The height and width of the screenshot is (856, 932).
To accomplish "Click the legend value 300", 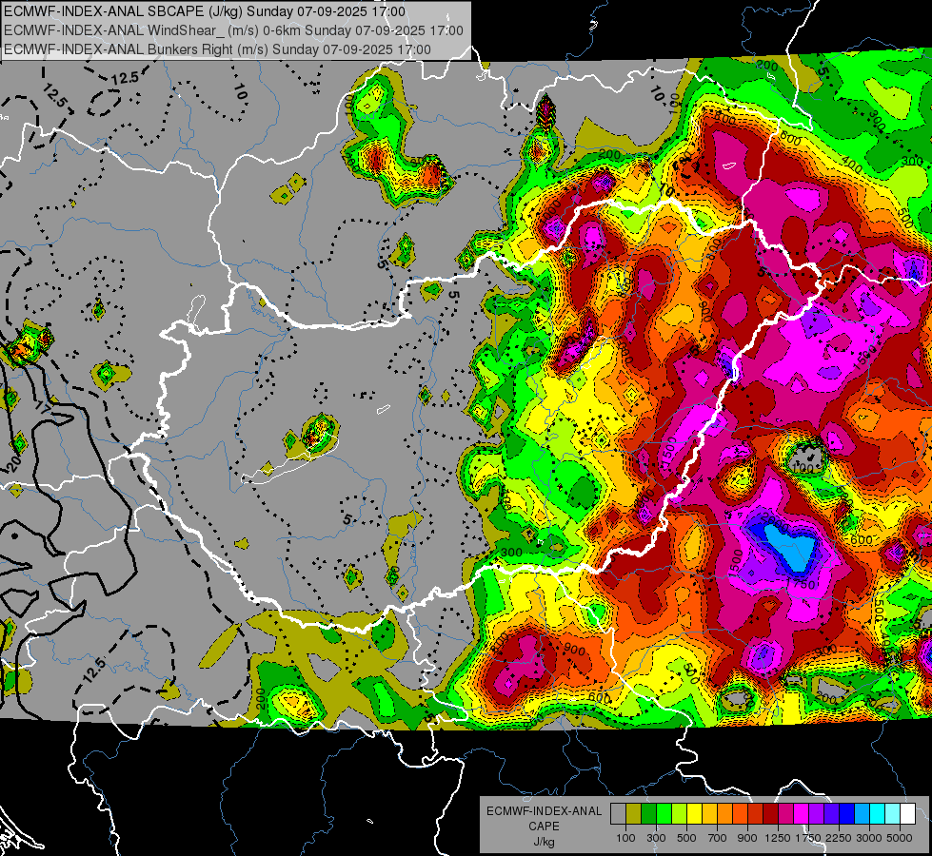I will (x=656, y=838).
